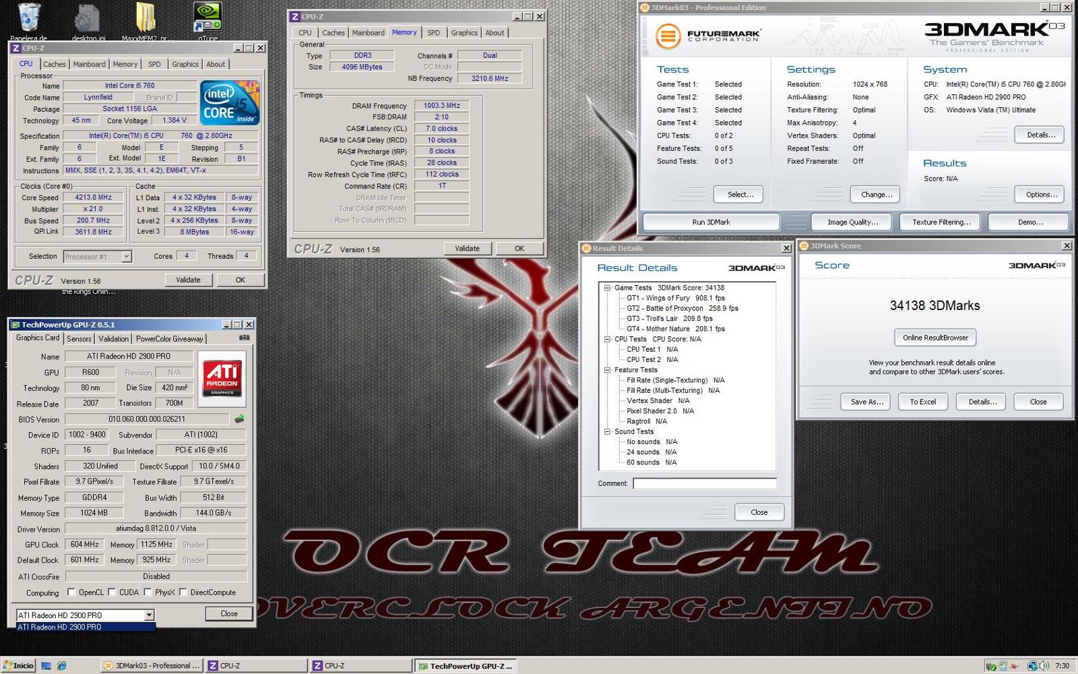The image size is (1078, 674).
Task: Click the Show Desktop quick launch icon
Action: pos(46,665)
